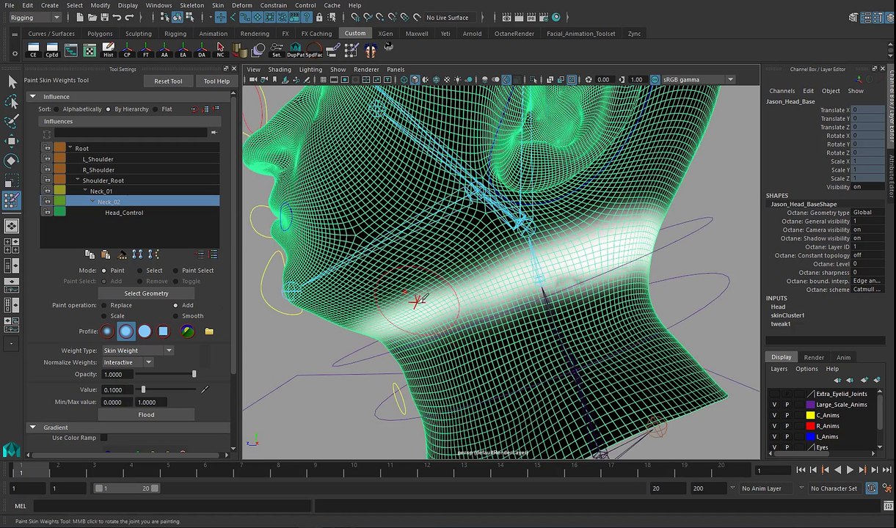896x528 pixels.
Task: Click the lock icon in status line
Action: pos(320,17)
